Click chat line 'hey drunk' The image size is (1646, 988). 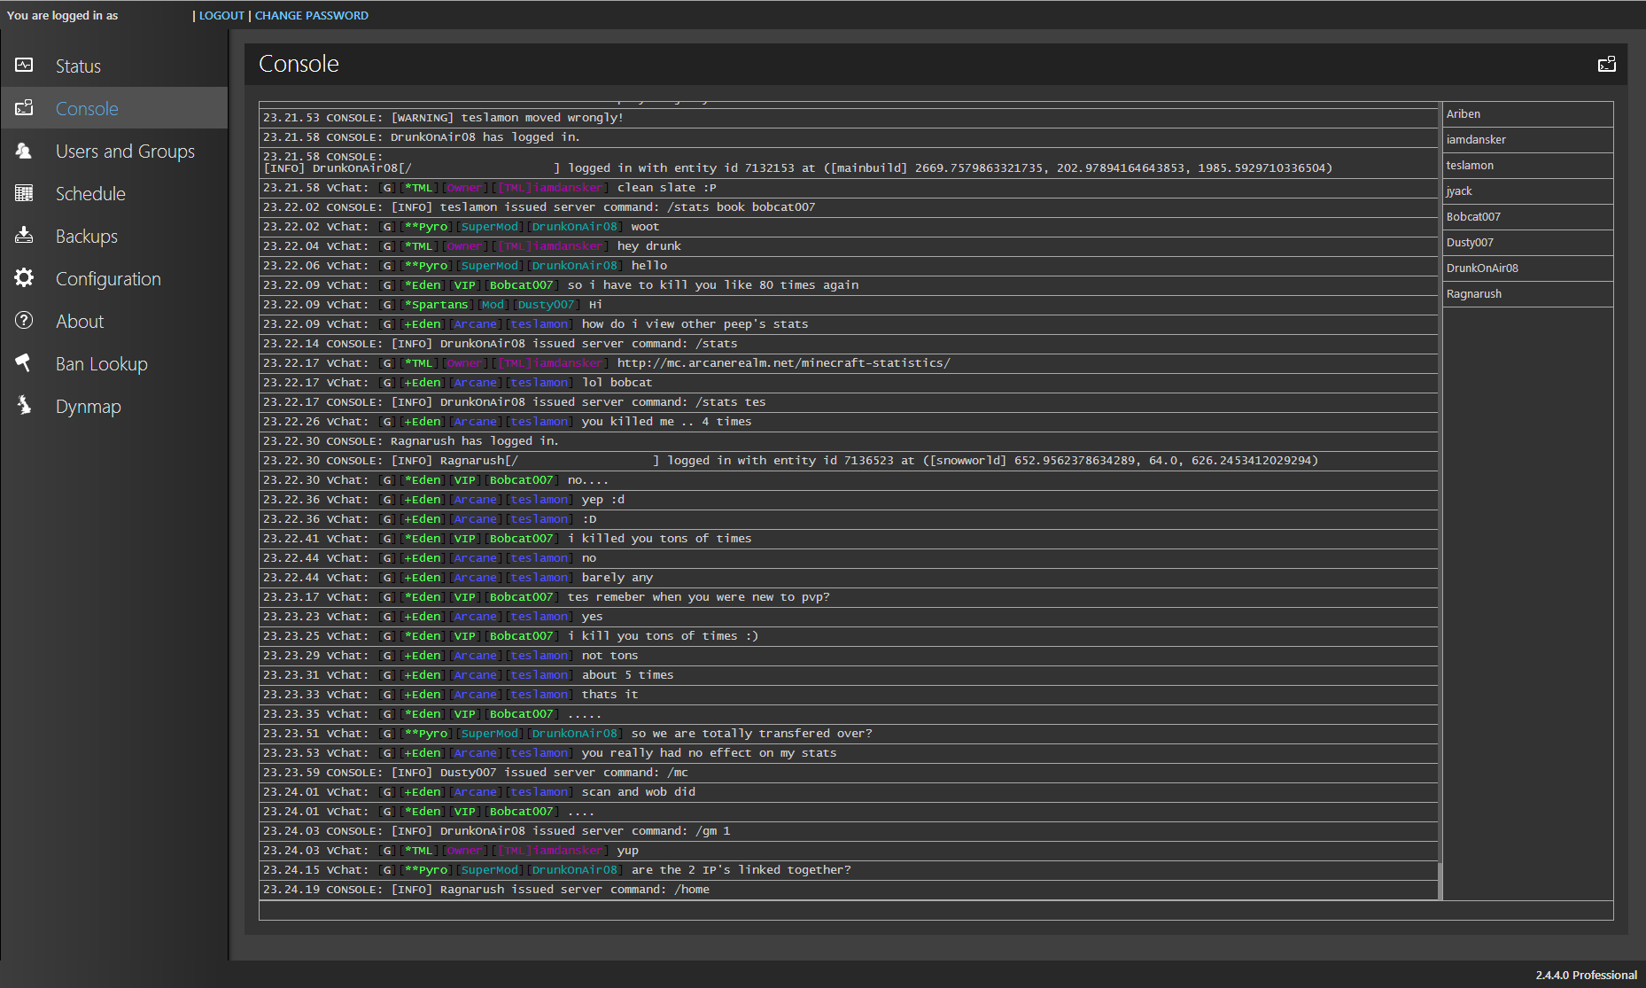click(x=848, y=246)
